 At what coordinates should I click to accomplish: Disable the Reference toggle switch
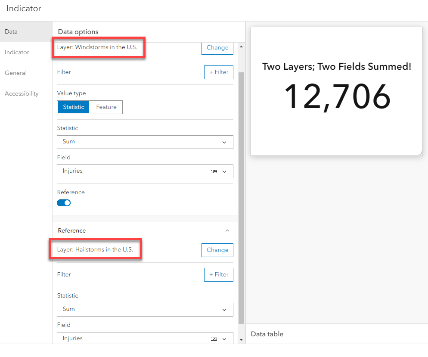tap(64, 202)
